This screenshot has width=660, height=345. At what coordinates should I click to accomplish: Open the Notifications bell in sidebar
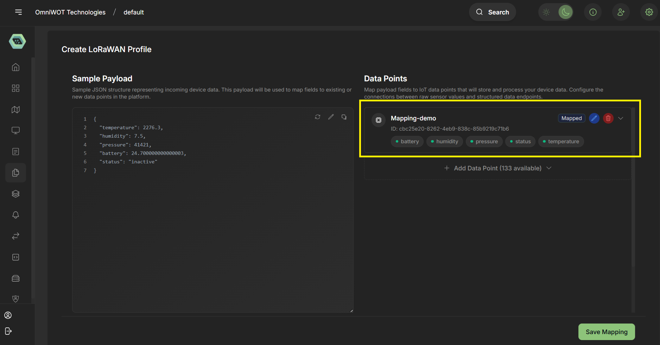pyautogui.click(x=15, y=215)
